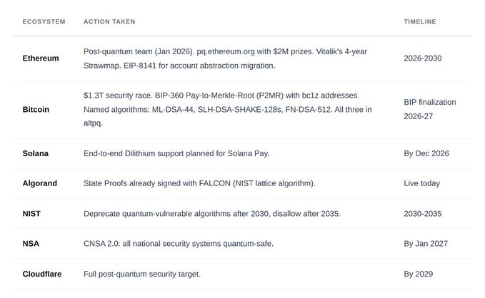485x298 pixels.
Task: Click the 2026-2030 timeline cell
Action: coord(424,58)
